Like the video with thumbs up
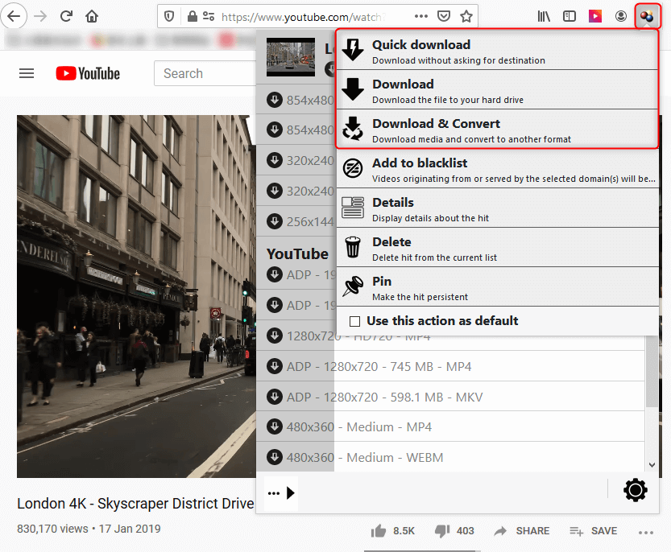Viewport: 671px width, 552px height. pos(379,531)
